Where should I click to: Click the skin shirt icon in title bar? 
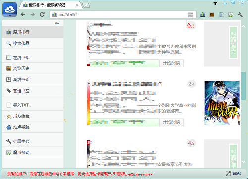[x=215, y=3]
